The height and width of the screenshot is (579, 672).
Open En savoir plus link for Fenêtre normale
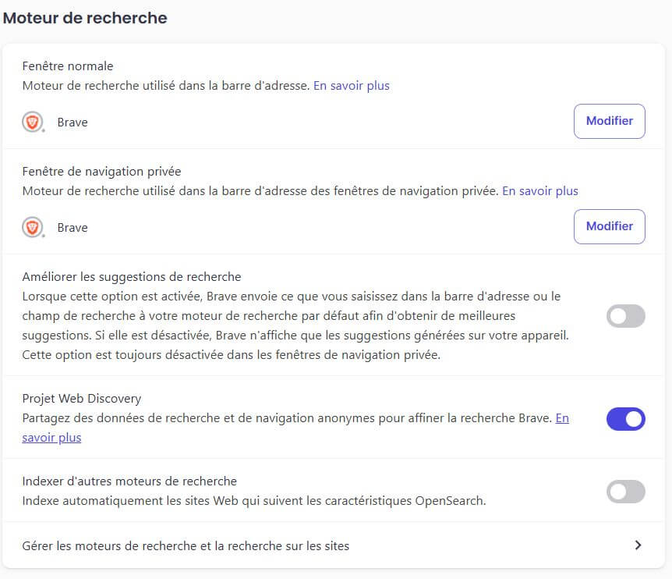click(x=351, y=86)
